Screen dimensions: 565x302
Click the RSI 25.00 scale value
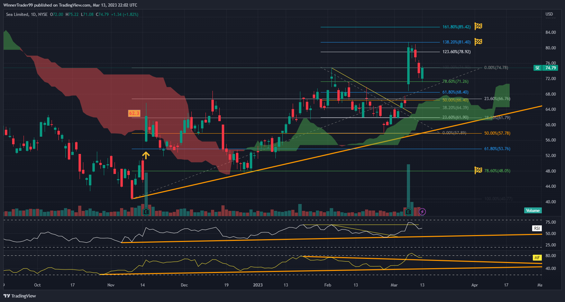(x=550, y=245)
